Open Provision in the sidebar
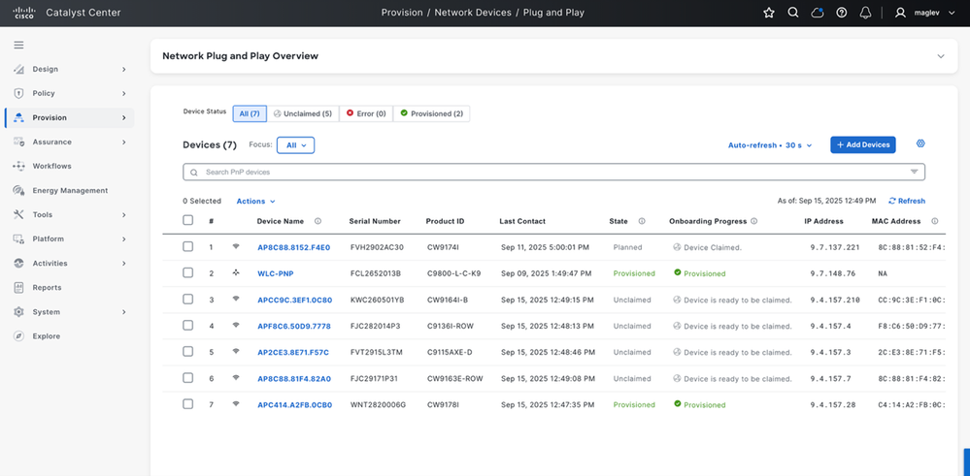 tap(69, 117)
